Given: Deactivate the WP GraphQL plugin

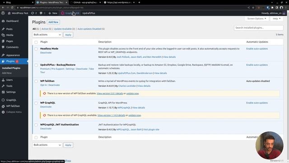Looking at the screenshot, I should (x=46, y=107).
